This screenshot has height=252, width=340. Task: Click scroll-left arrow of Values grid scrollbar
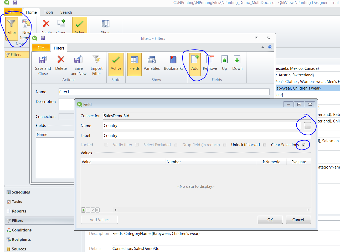pyautogui.click(x=116, y=210)
